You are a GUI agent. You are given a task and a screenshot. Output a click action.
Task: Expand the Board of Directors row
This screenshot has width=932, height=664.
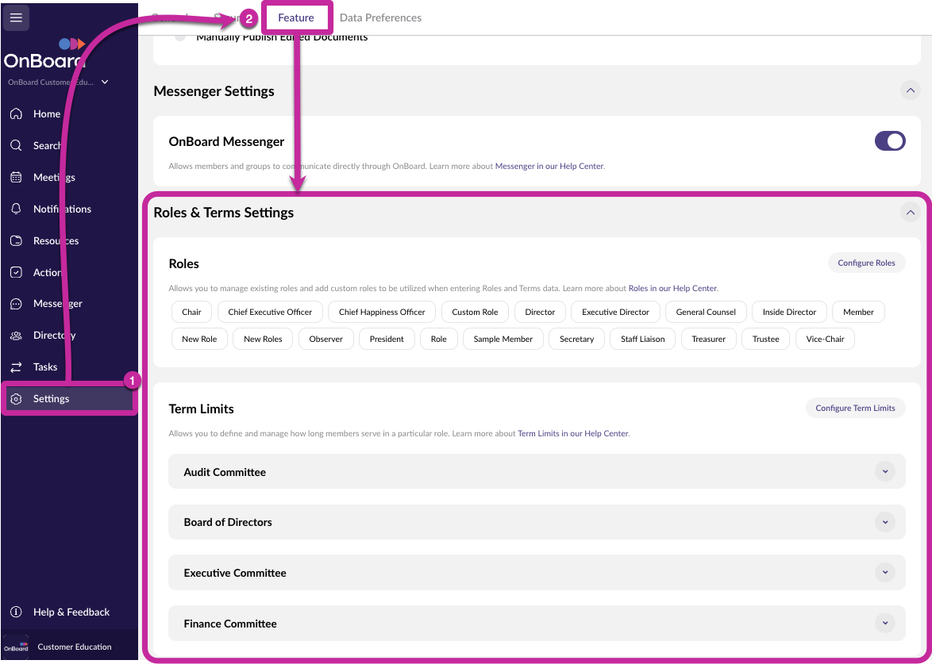tap(884, 522)
